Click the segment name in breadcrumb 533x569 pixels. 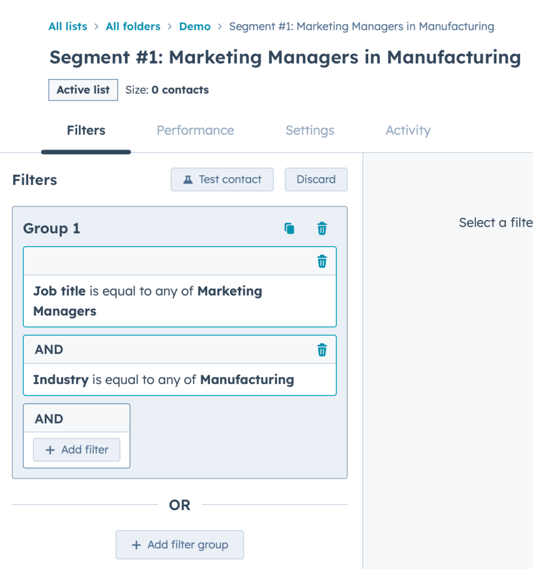point(361,27)
